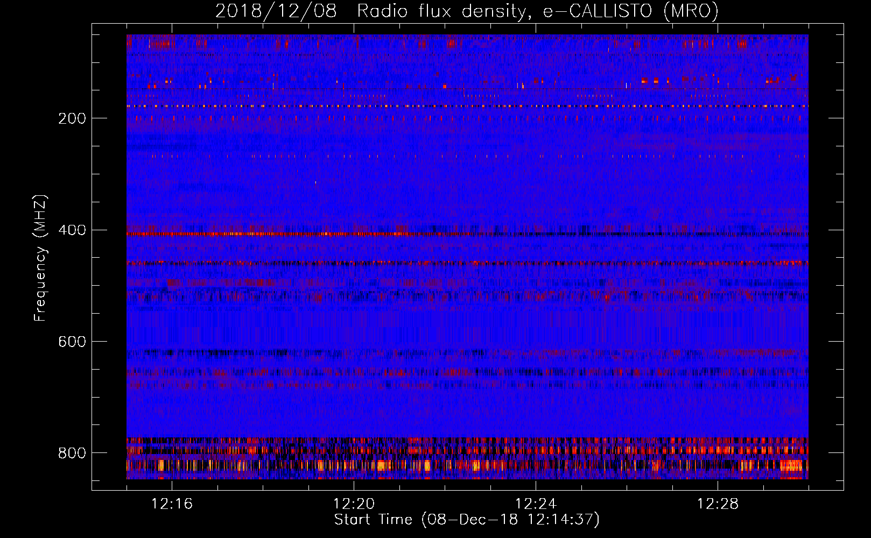This screenshot has width=871, height=538.
Task: Click the "12:24" time tick label
Action: [536, 504]
